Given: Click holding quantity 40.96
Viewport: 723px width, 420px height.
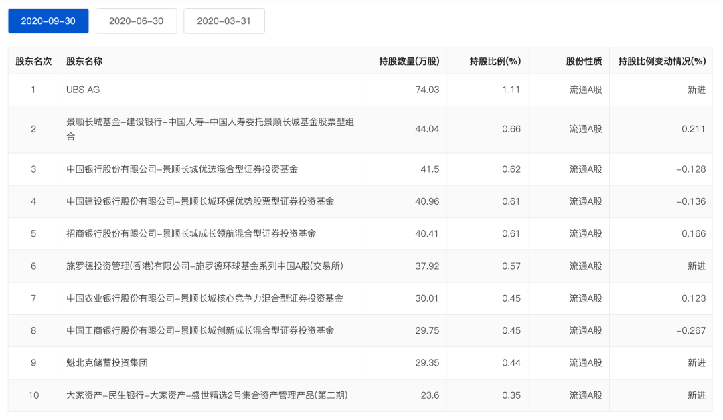Looking at the screenshot, I should 427,202.
